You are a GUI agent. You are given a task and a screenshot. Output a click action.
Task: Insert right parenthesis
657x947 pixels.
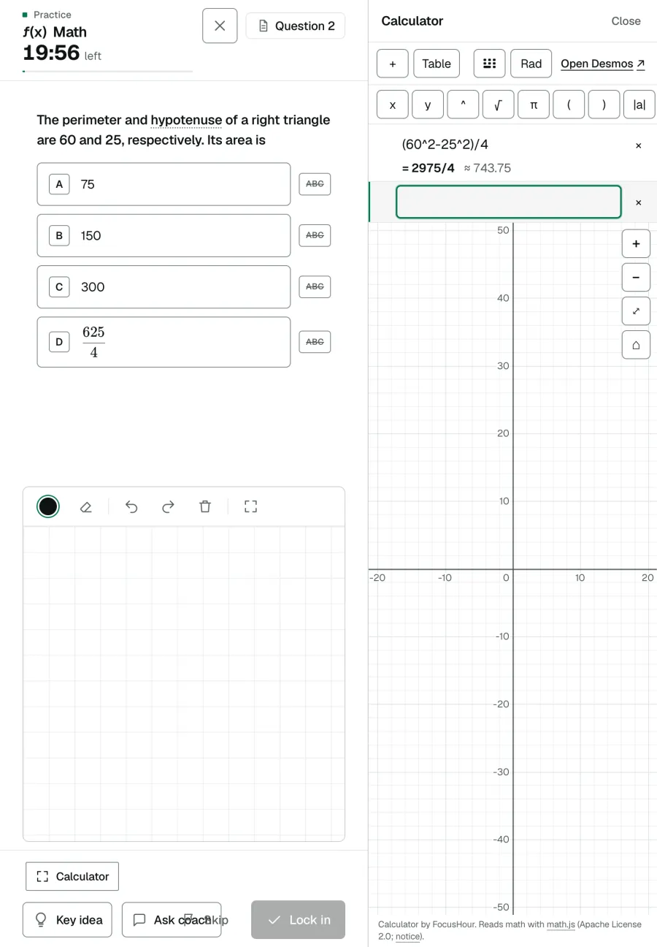pos(604,104)
